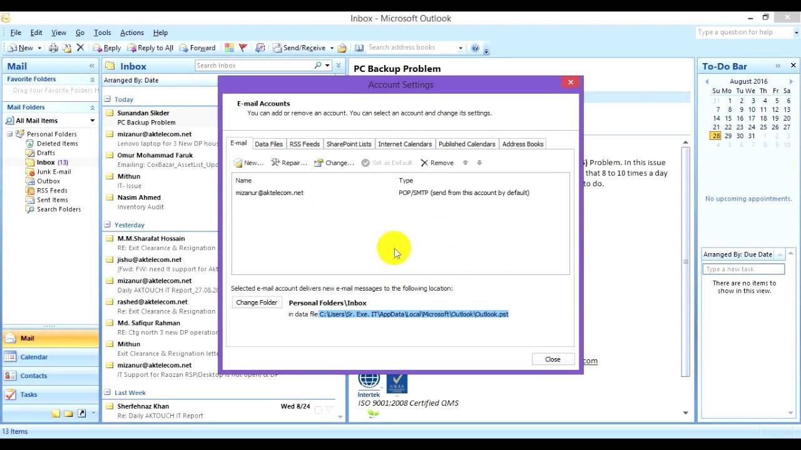Switch to the Data Files tab
This screenshot has width=801, height=450.
268,144
